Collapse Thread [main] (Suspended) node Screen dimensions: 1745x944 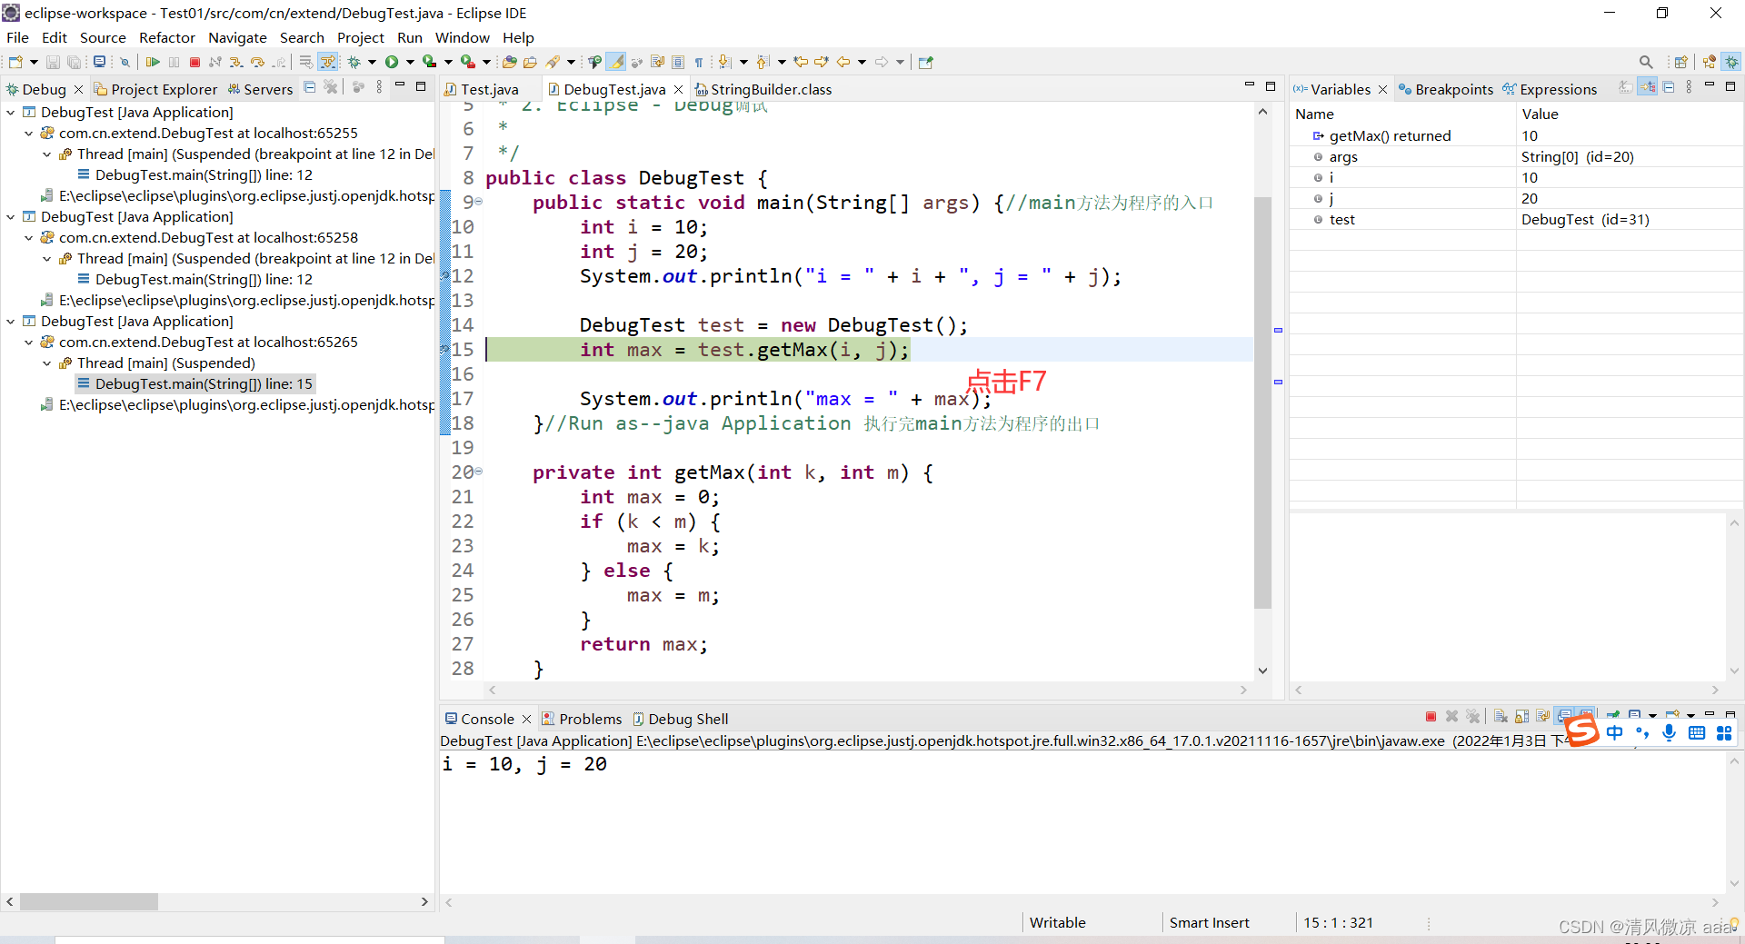coord(47,363)
